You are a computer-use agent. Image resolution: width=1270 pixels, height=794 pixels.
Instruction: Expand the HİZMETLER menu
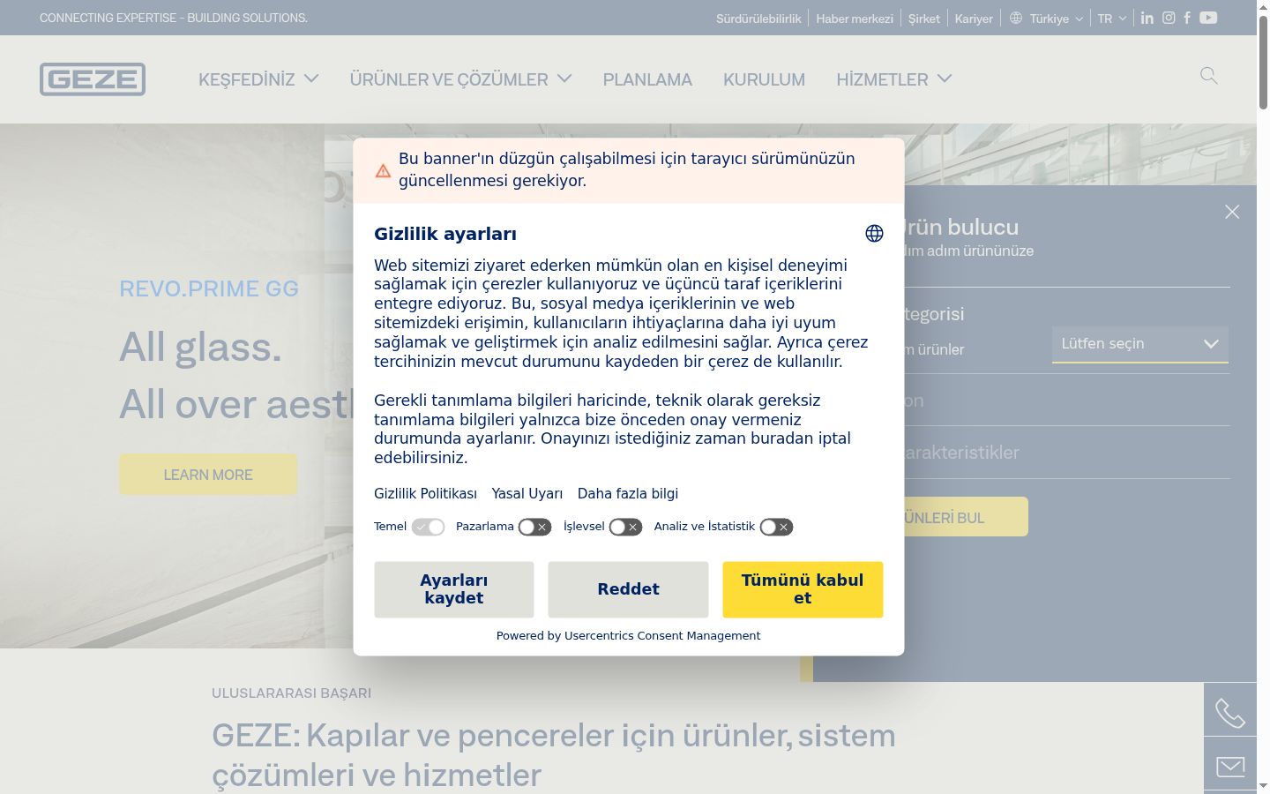pos(894,79)
